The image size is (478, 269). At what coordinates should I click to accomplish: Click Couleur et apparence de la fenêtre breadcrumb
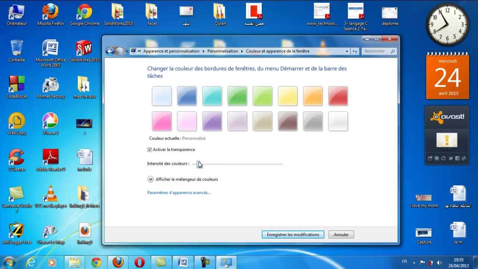[277, 51]
